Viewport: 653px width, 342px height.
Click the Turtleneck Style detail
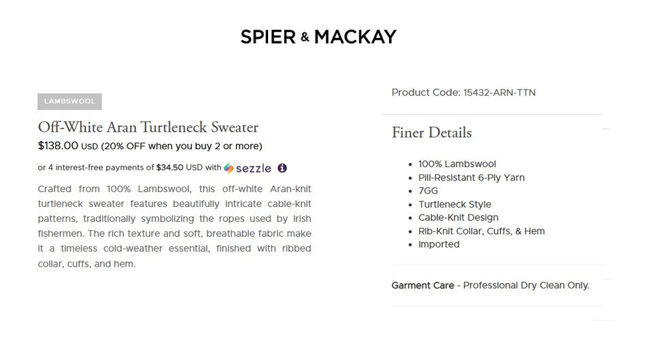click(454, 204)
